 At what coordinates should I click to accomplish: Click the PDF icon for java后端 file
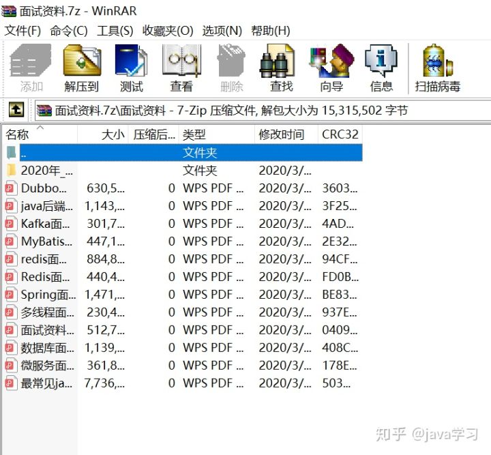[11, 206]
